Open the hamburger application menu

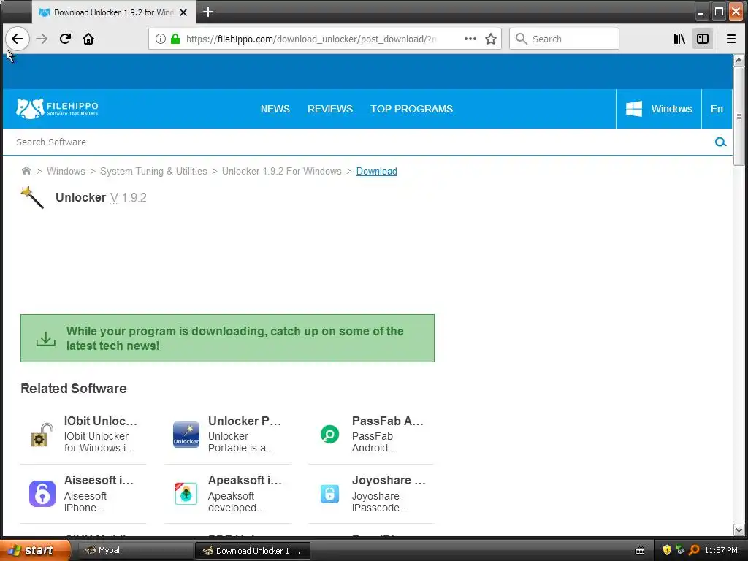(x=730, y=39)
